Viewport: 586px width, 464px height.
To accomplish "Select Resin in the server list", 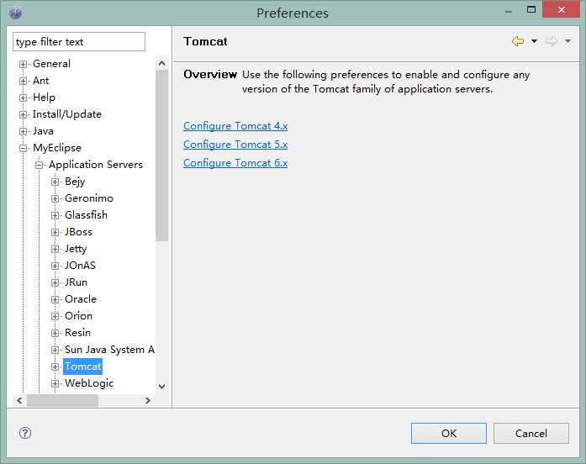I will (x=77, y=333).
